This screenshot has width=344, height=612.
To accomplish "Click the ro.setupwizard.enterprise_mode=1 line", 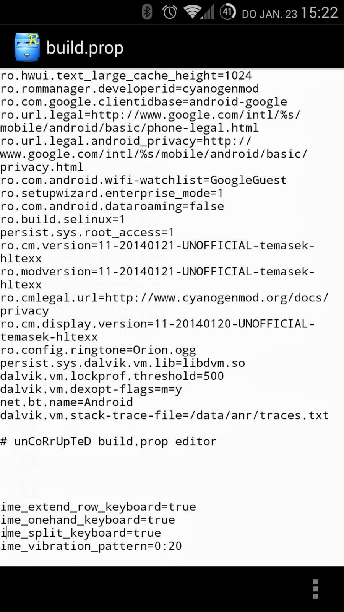I will click(112, 193).
